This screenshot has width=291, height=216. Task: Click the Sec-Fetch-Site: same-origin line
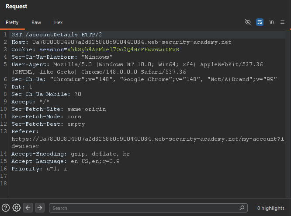pos(59,109)
